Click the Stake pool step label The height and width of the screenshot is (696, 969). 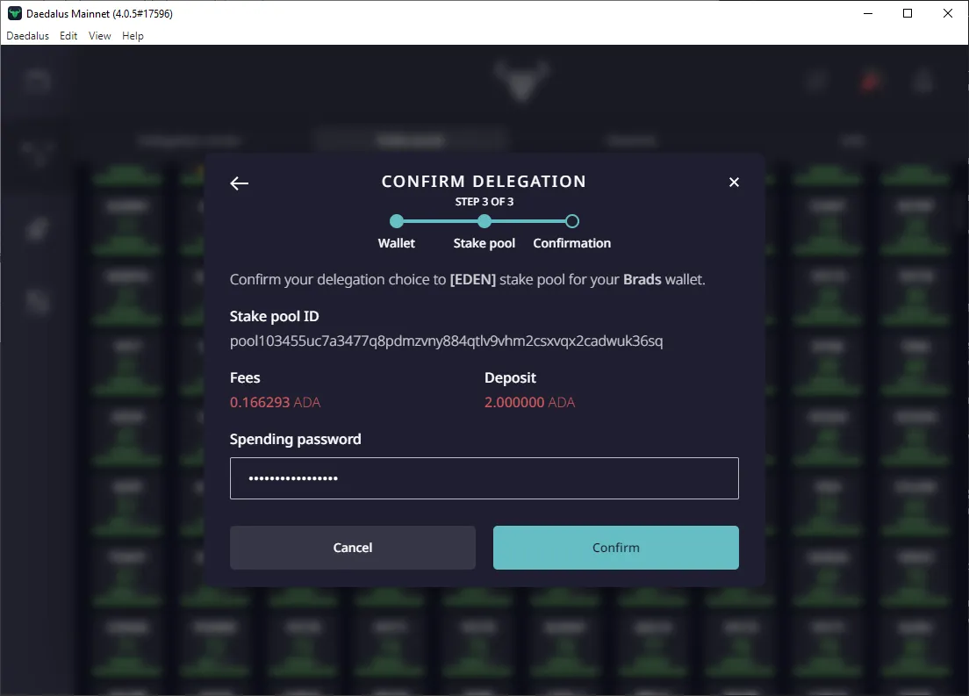484,243
